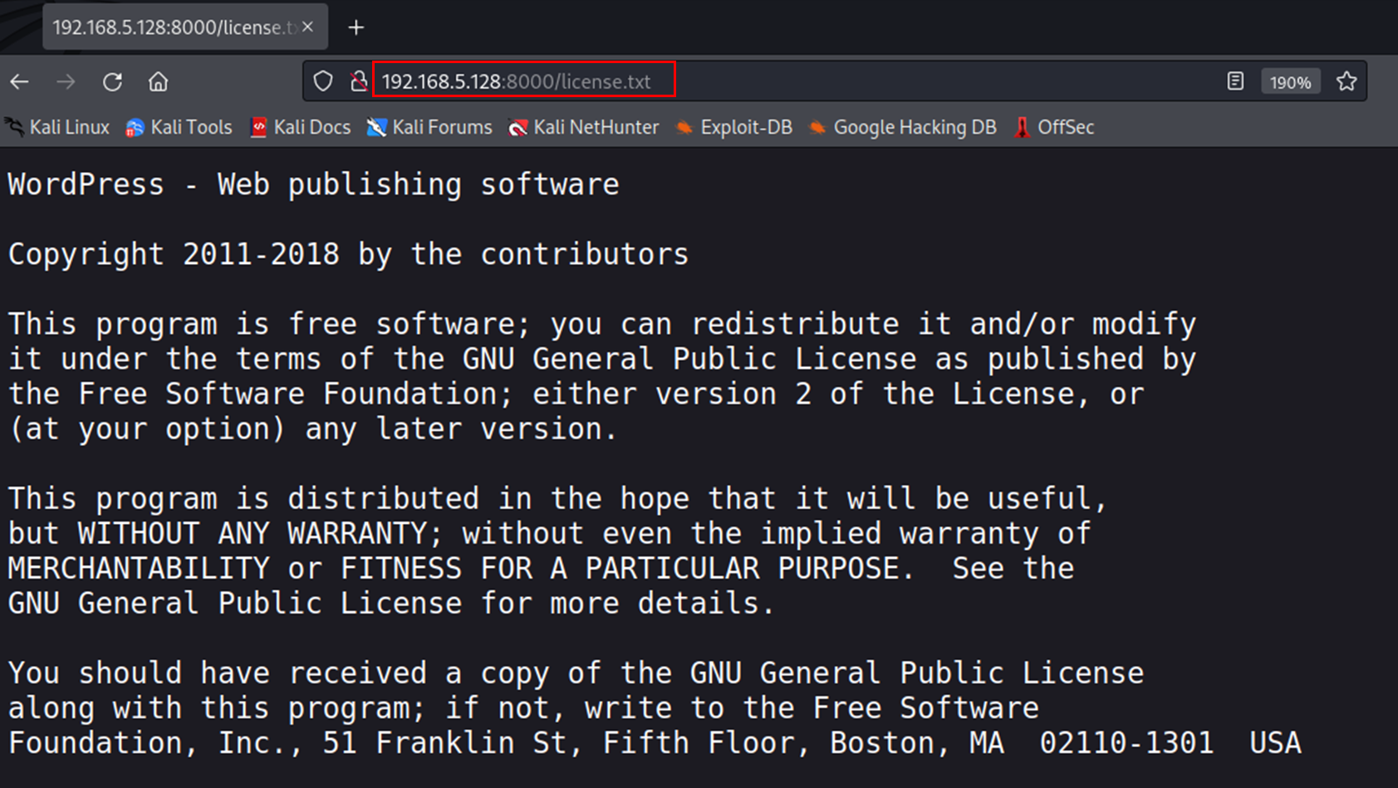
Task: Click 'GNU General Public License for more details' line
Action: (x=391, y=603)
